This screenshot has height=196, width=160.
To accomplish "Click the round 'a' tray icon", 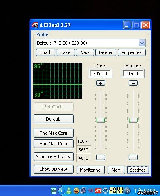I will [127, 191].
